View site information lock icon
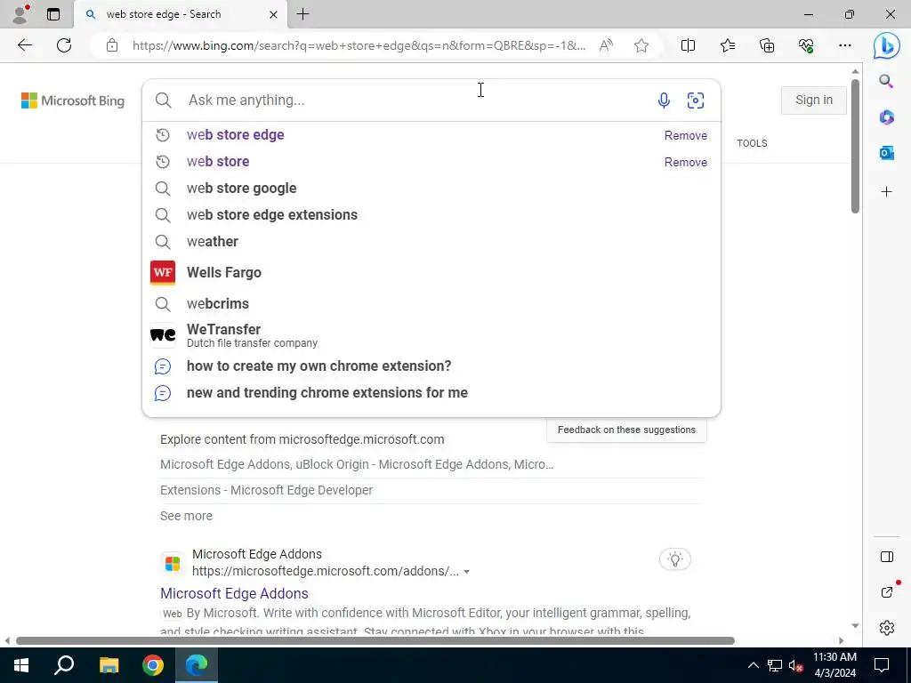This screenshot has width=911, height=683. click(111, 45)
